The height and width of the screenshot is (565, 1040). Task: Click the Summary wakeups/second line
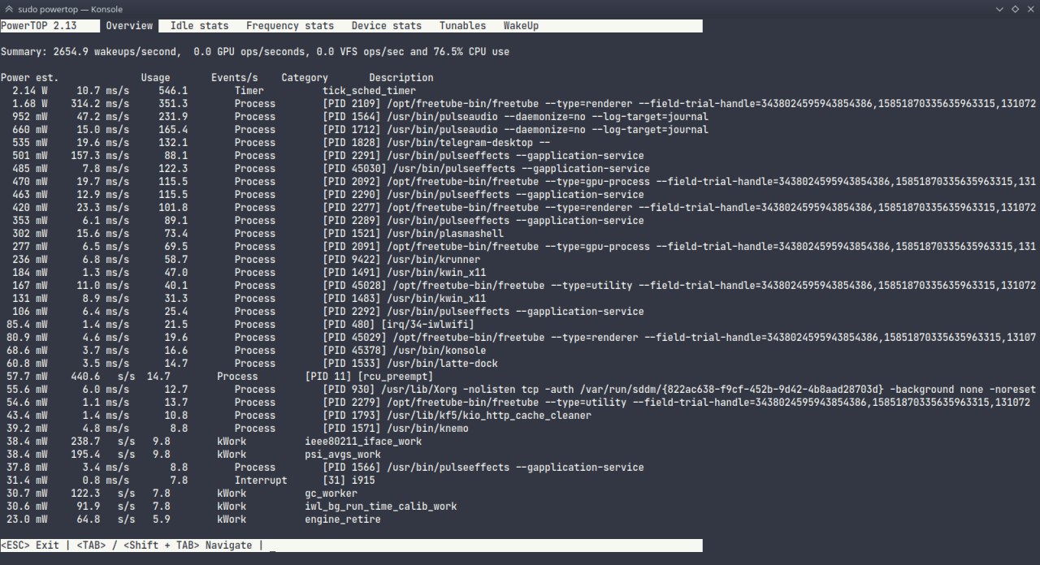[x=255, y=52]
